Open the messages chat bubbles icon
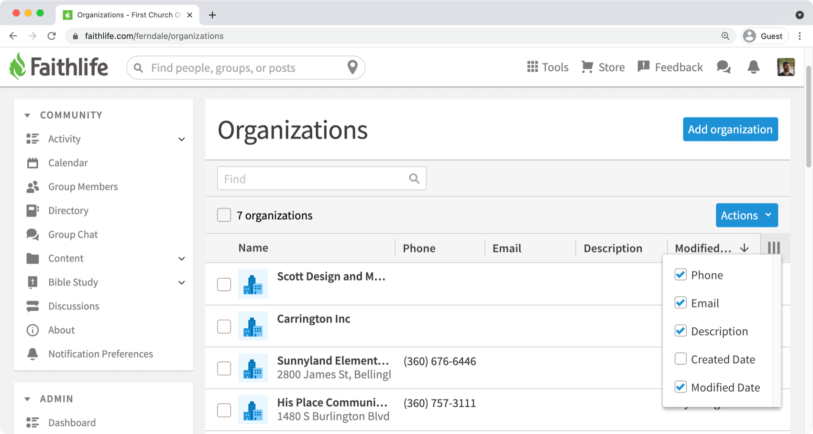813x434 pixels. [724, 67]
